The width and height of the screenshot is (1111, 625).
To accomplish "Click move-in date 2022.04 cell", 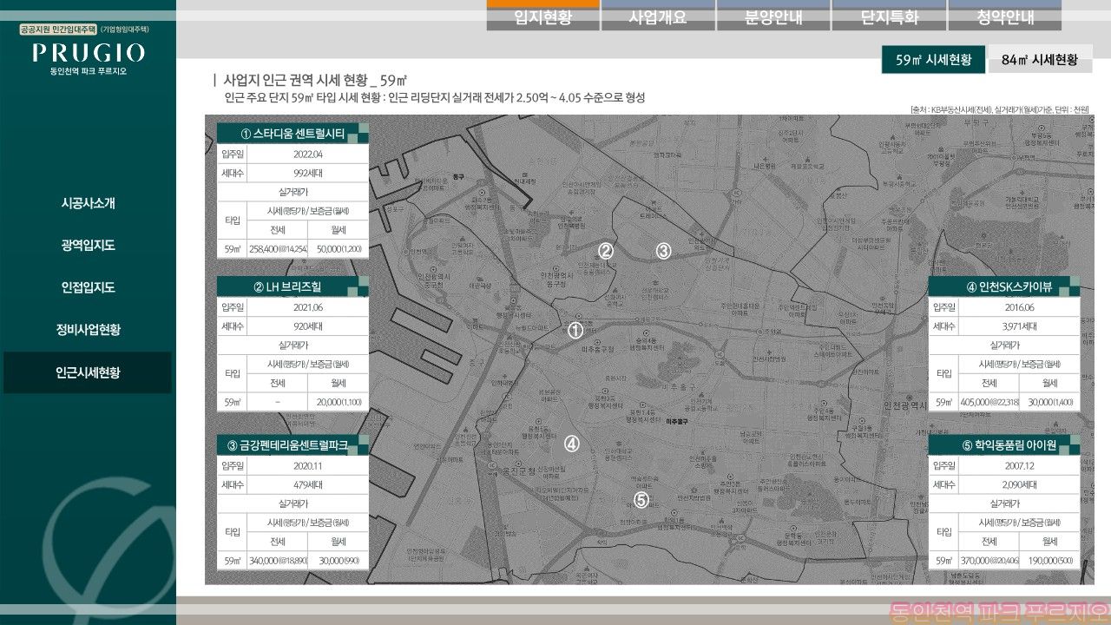I will coord(307,154).
